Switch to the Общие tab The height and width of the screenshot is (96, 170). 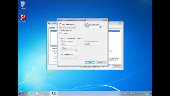click(x=52, y=27)
